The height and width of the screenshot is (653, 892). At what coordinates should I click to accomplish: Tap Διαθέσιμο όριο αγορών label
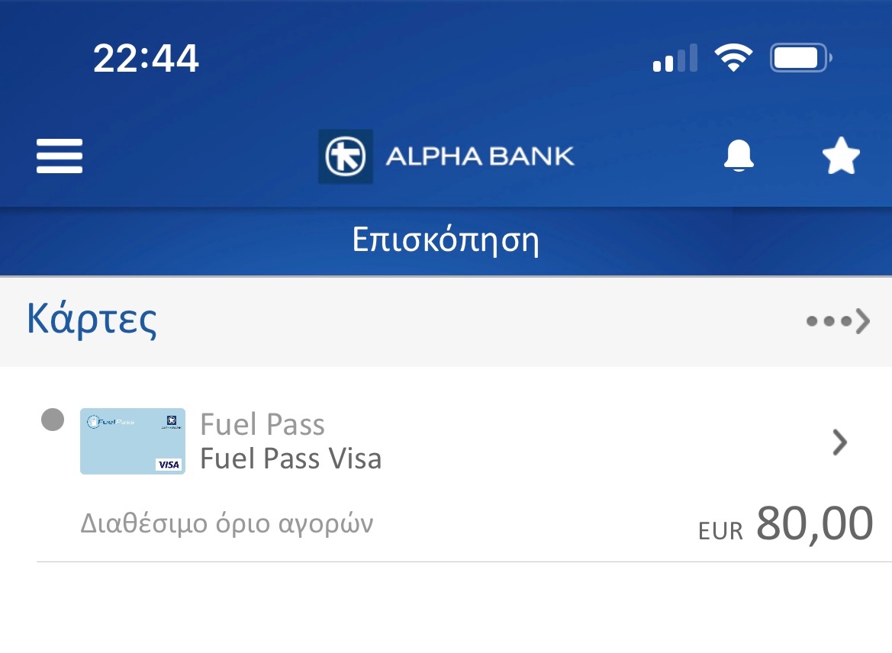(x=227, y=523)
